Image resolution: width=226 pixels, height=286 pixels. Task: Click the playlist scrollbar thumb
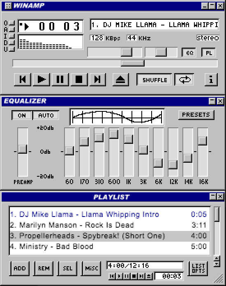pos(217,214)
